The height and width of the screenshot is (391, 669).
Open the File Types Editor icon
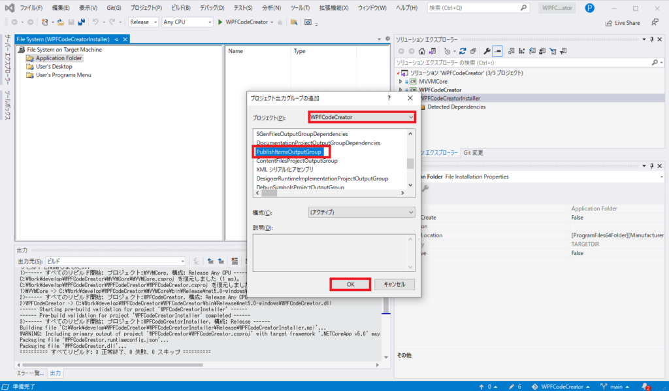[x=532, y=51]
